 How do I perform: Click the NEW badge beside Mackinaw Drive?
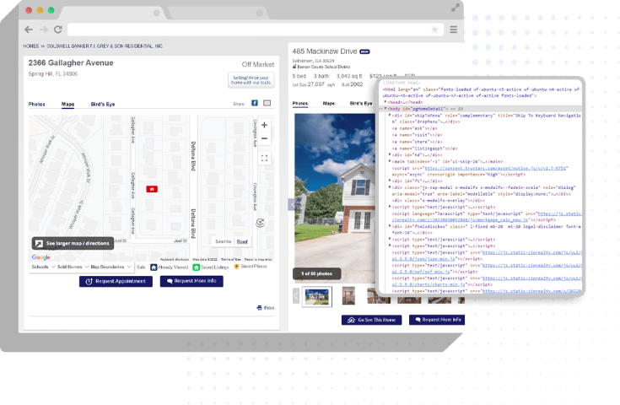pos(364,51)
